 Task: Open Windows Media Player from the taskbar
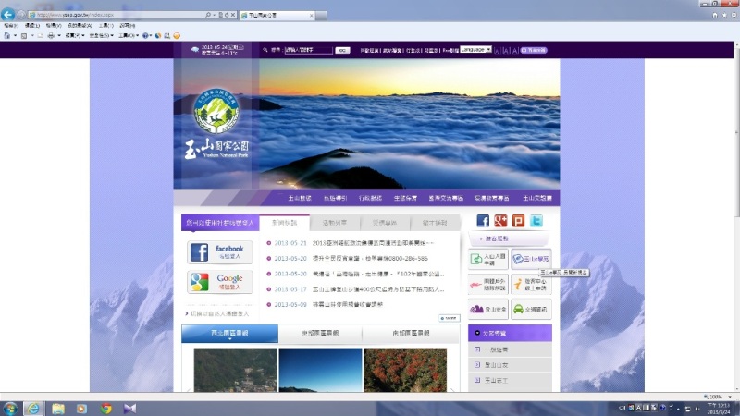click(81, 409)
